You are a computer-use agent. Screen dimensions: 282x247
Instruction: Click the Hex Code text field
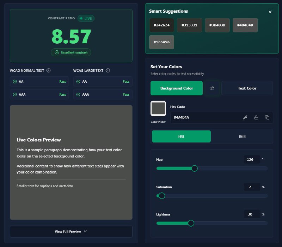(204, 118)
